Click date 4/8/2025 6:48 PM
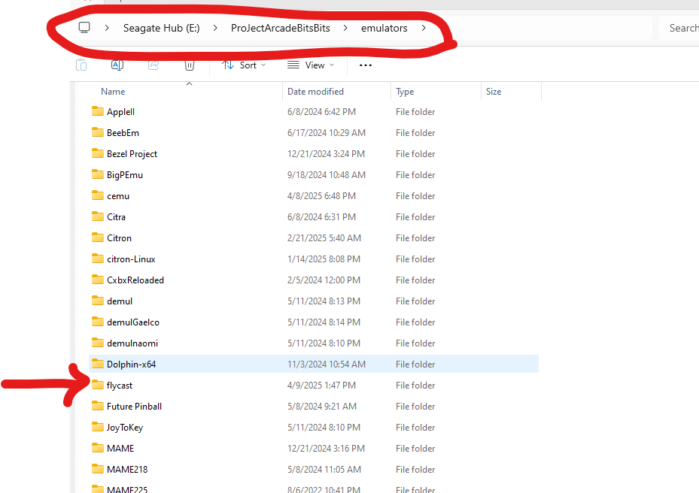This screenshot has width=699, height=493. pos(322,196)
